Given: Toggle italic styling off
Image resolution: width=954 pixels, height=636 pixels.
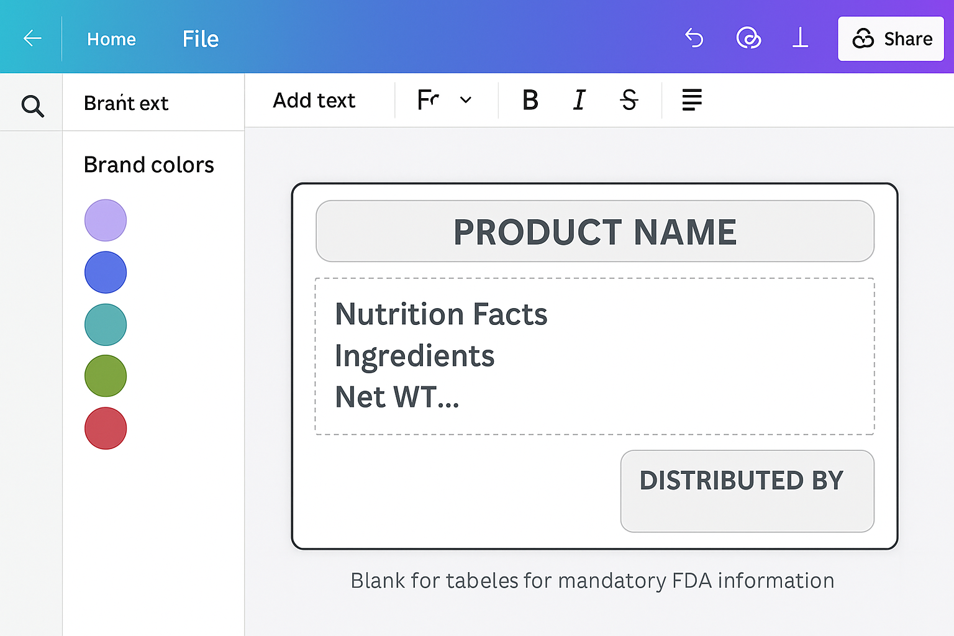Looking at the screenshot, I should pos(578,99).
